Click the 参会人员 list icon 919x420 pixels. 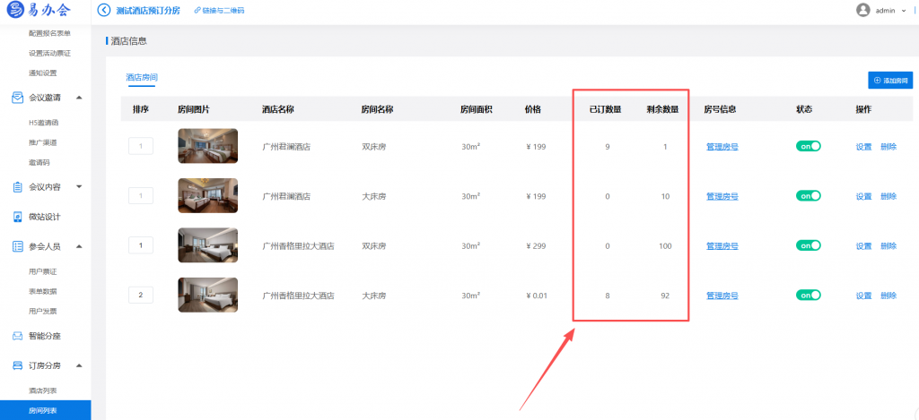[18, 247]
